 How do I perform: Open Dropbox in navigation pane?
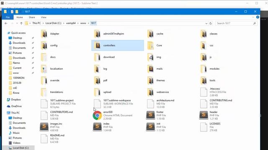(x=14, y=100)
